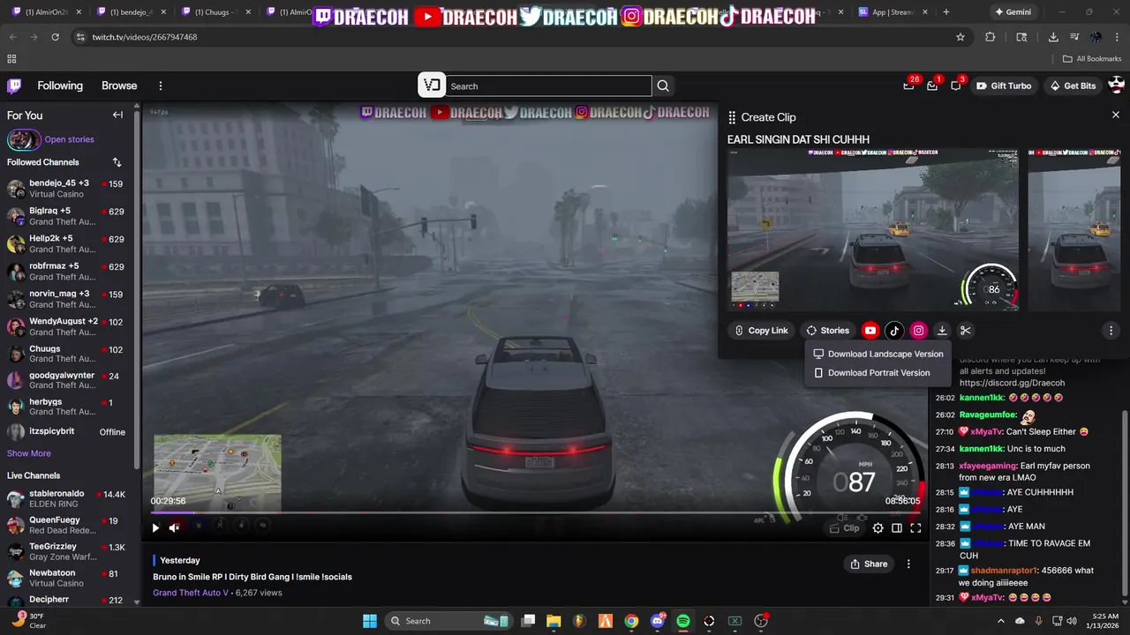Open browser extensions puzzle icon
The height and width of the screenshot is (635, 1130).
pos(990,37)
